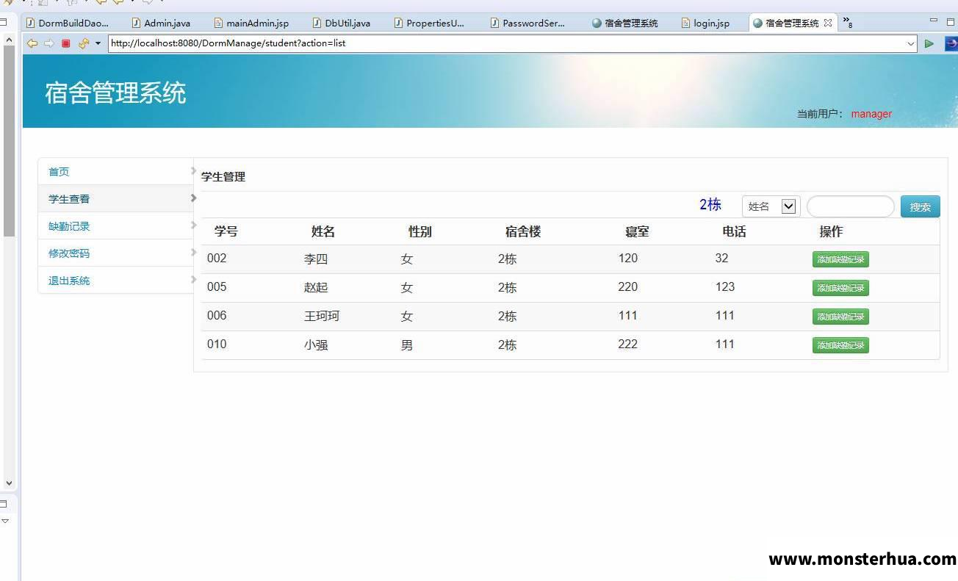Click the arrow beside 缺勤记录
Viewport: 958px width, 581px height.
point(193,225)
